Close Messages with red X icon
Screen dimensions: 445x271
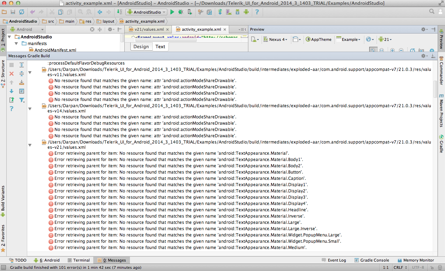(x=12, y=74)
